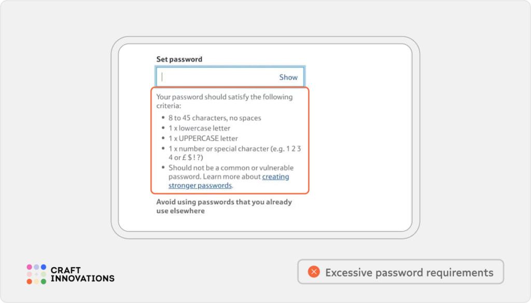Click the orange dot in the logo
The height and width of the screenshot is (303, 531).
click(x=30, y=282)
